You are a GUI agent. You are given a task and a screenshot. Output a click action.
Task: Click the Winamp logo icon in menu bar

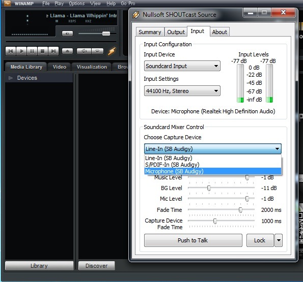click(x=7, y=3)
